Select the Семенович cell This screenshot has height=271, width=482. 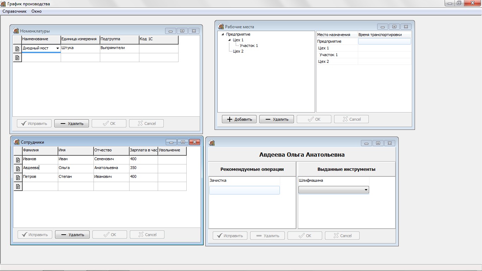112,160
